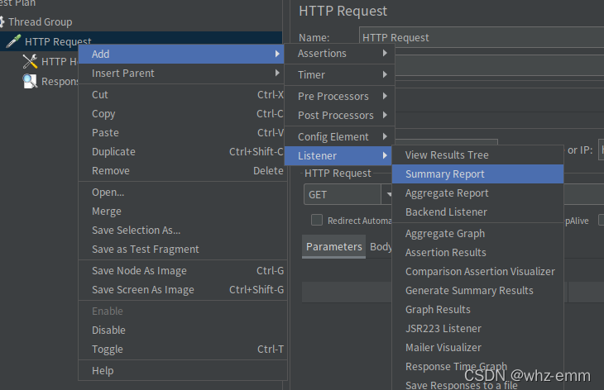
Task: Expand the Insert Parent submenu
Action: click(x=182, y=73)
